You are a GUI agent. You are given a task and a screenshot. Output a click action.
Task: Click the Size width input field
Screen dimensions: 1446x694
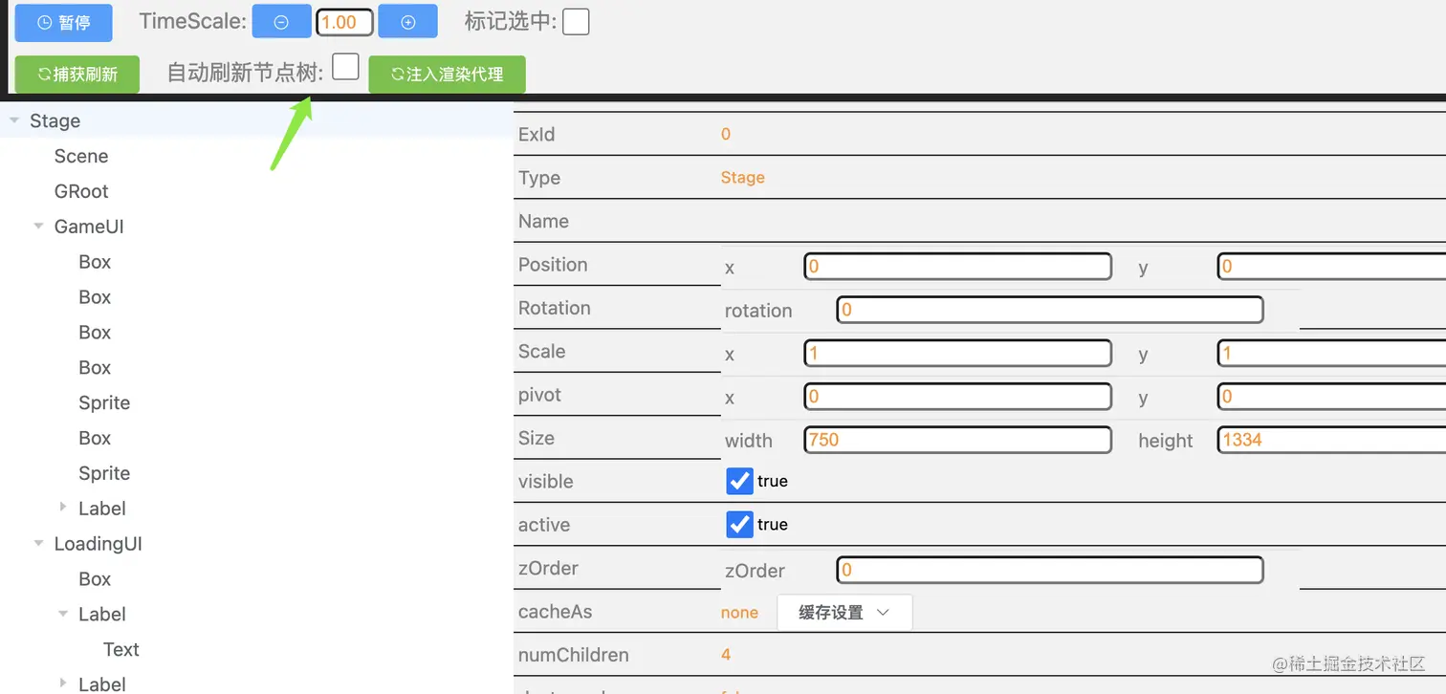[x=958, y=440]
